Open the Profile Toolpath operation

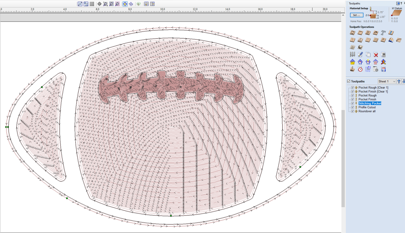[x=353, y=33]
